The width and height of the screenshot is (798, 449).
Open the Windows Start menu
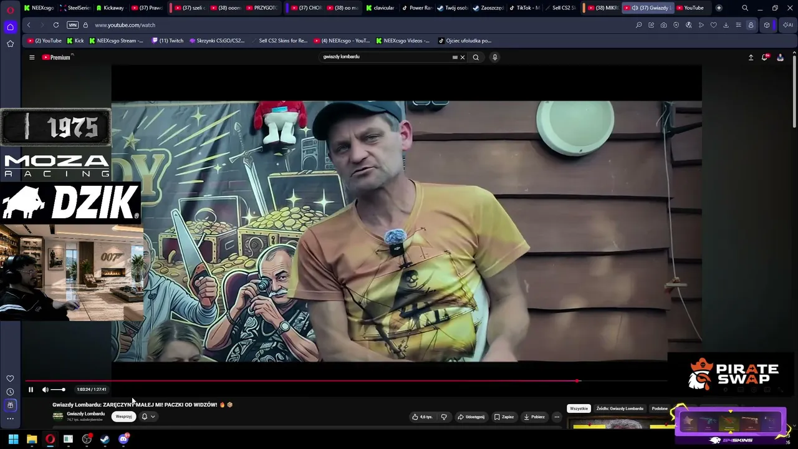coord(13,439)
